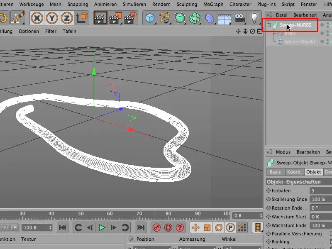Open Attribute Manager Modus menu
Image resolution: width=332 pixels, height=249 pixels.
tap(283, 152)
